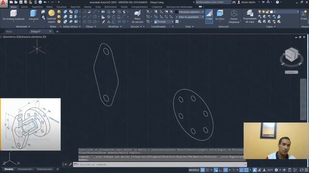Image resolution: width=309 pixels, height=173 pixels.
Task: Click the Suavizar objeto gold sphere icon
Action: click(x=52, y=13)
